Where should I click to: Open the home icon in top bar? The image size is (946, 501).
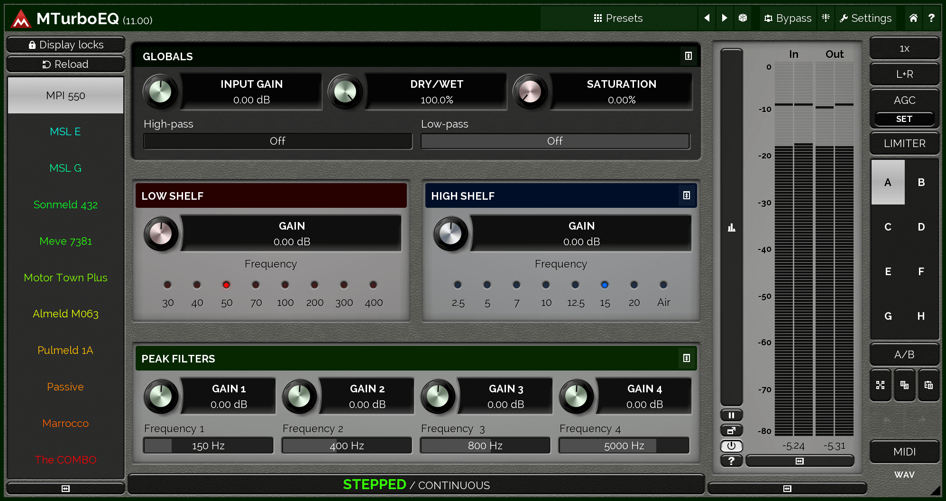[913, 18]
